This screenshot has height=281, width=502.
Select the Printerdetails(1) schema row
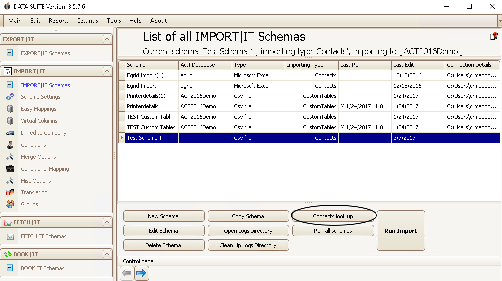[309, 96]
